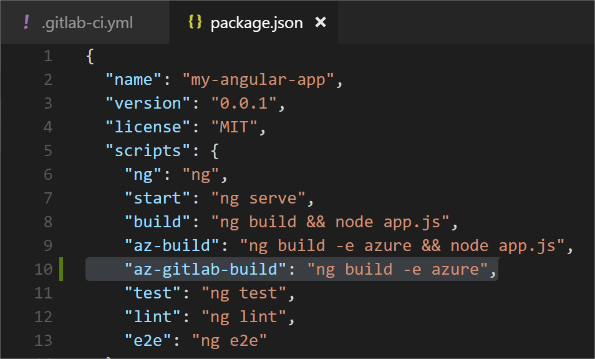595x359 pixels.
Task: Click the "ng build -e azure" value on line 10
Action: [397, 269]
